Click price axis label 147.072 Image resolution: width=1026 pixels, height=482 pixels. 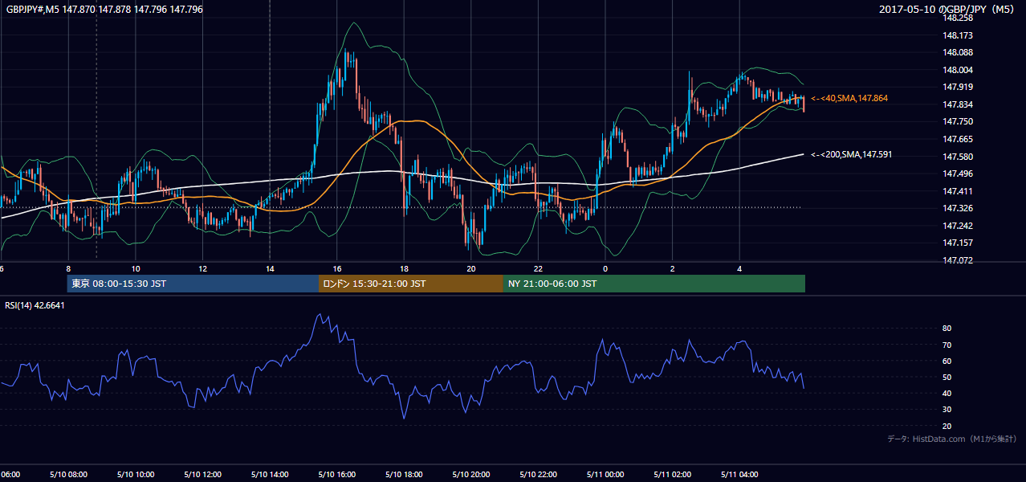point(959,260)
